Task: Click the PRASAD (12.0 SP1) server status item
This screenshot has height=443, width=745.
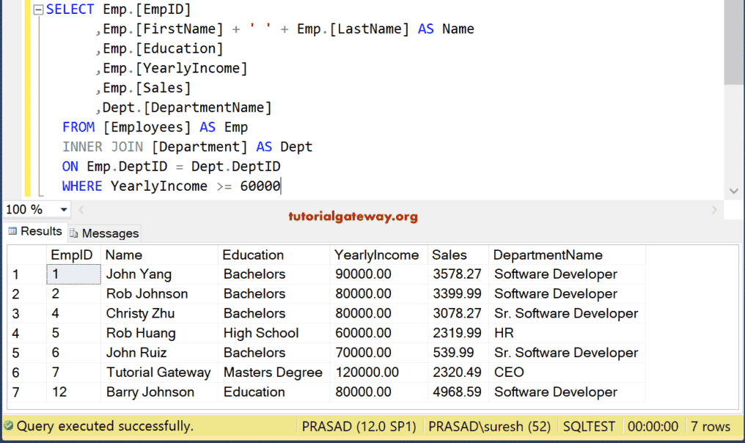Action: (x=359, y=426)
